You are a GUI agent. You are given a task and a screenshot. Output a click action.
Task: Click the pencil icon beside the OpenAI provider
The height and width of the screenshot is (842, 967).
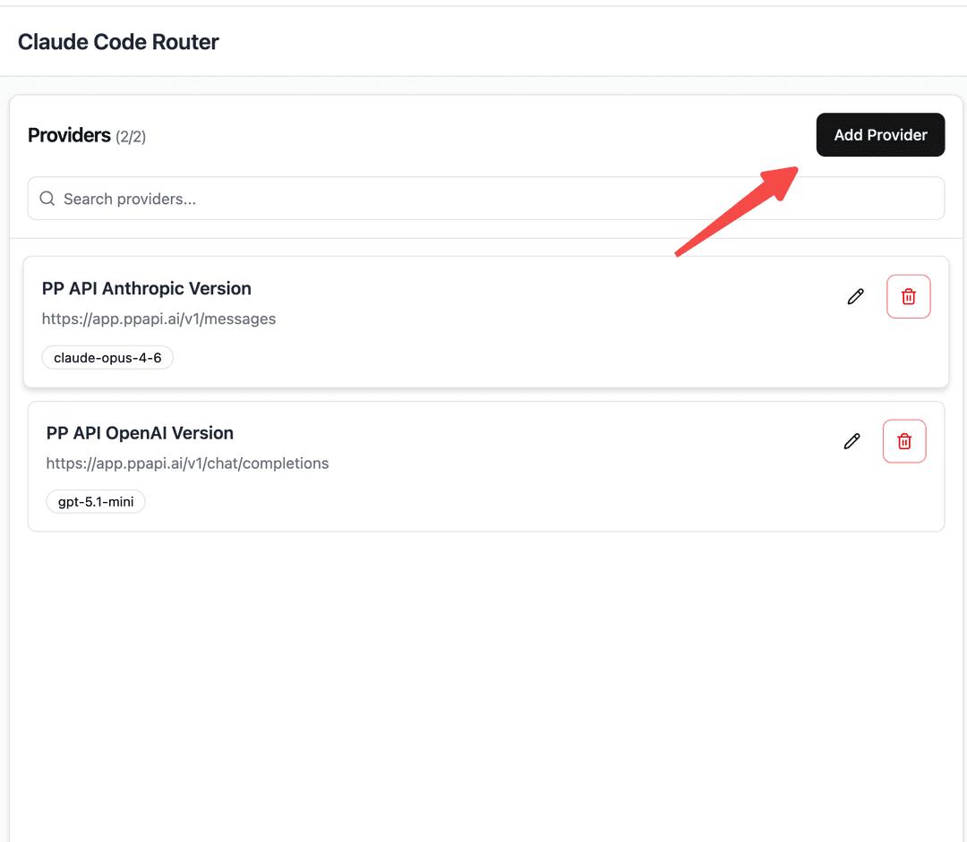click(851, 440)
